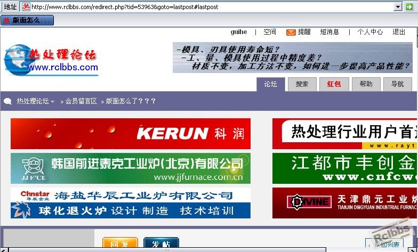Open the 提醒 notifications link
The height and width of the screenshot is (252, 418).
[x=304, y=32]
